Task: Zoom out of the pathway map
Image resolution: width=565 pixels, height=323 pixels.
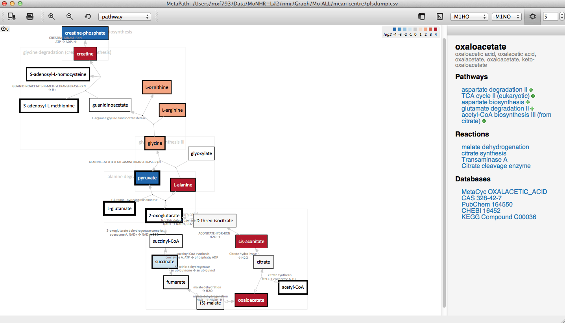Action: 70,17
